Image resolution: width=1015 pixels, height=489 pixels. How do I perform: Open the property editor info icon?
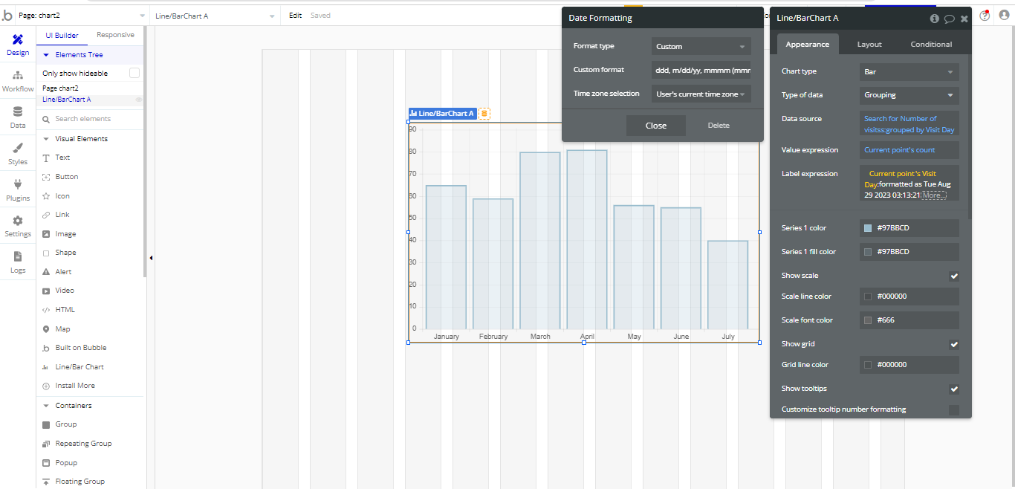(x=935, y=19)
